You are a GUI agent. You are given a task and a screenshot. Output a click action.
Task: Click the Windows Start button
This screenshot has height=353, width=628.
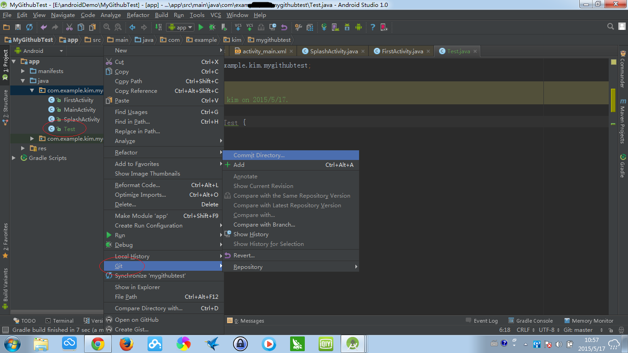[x=12, y=343]
